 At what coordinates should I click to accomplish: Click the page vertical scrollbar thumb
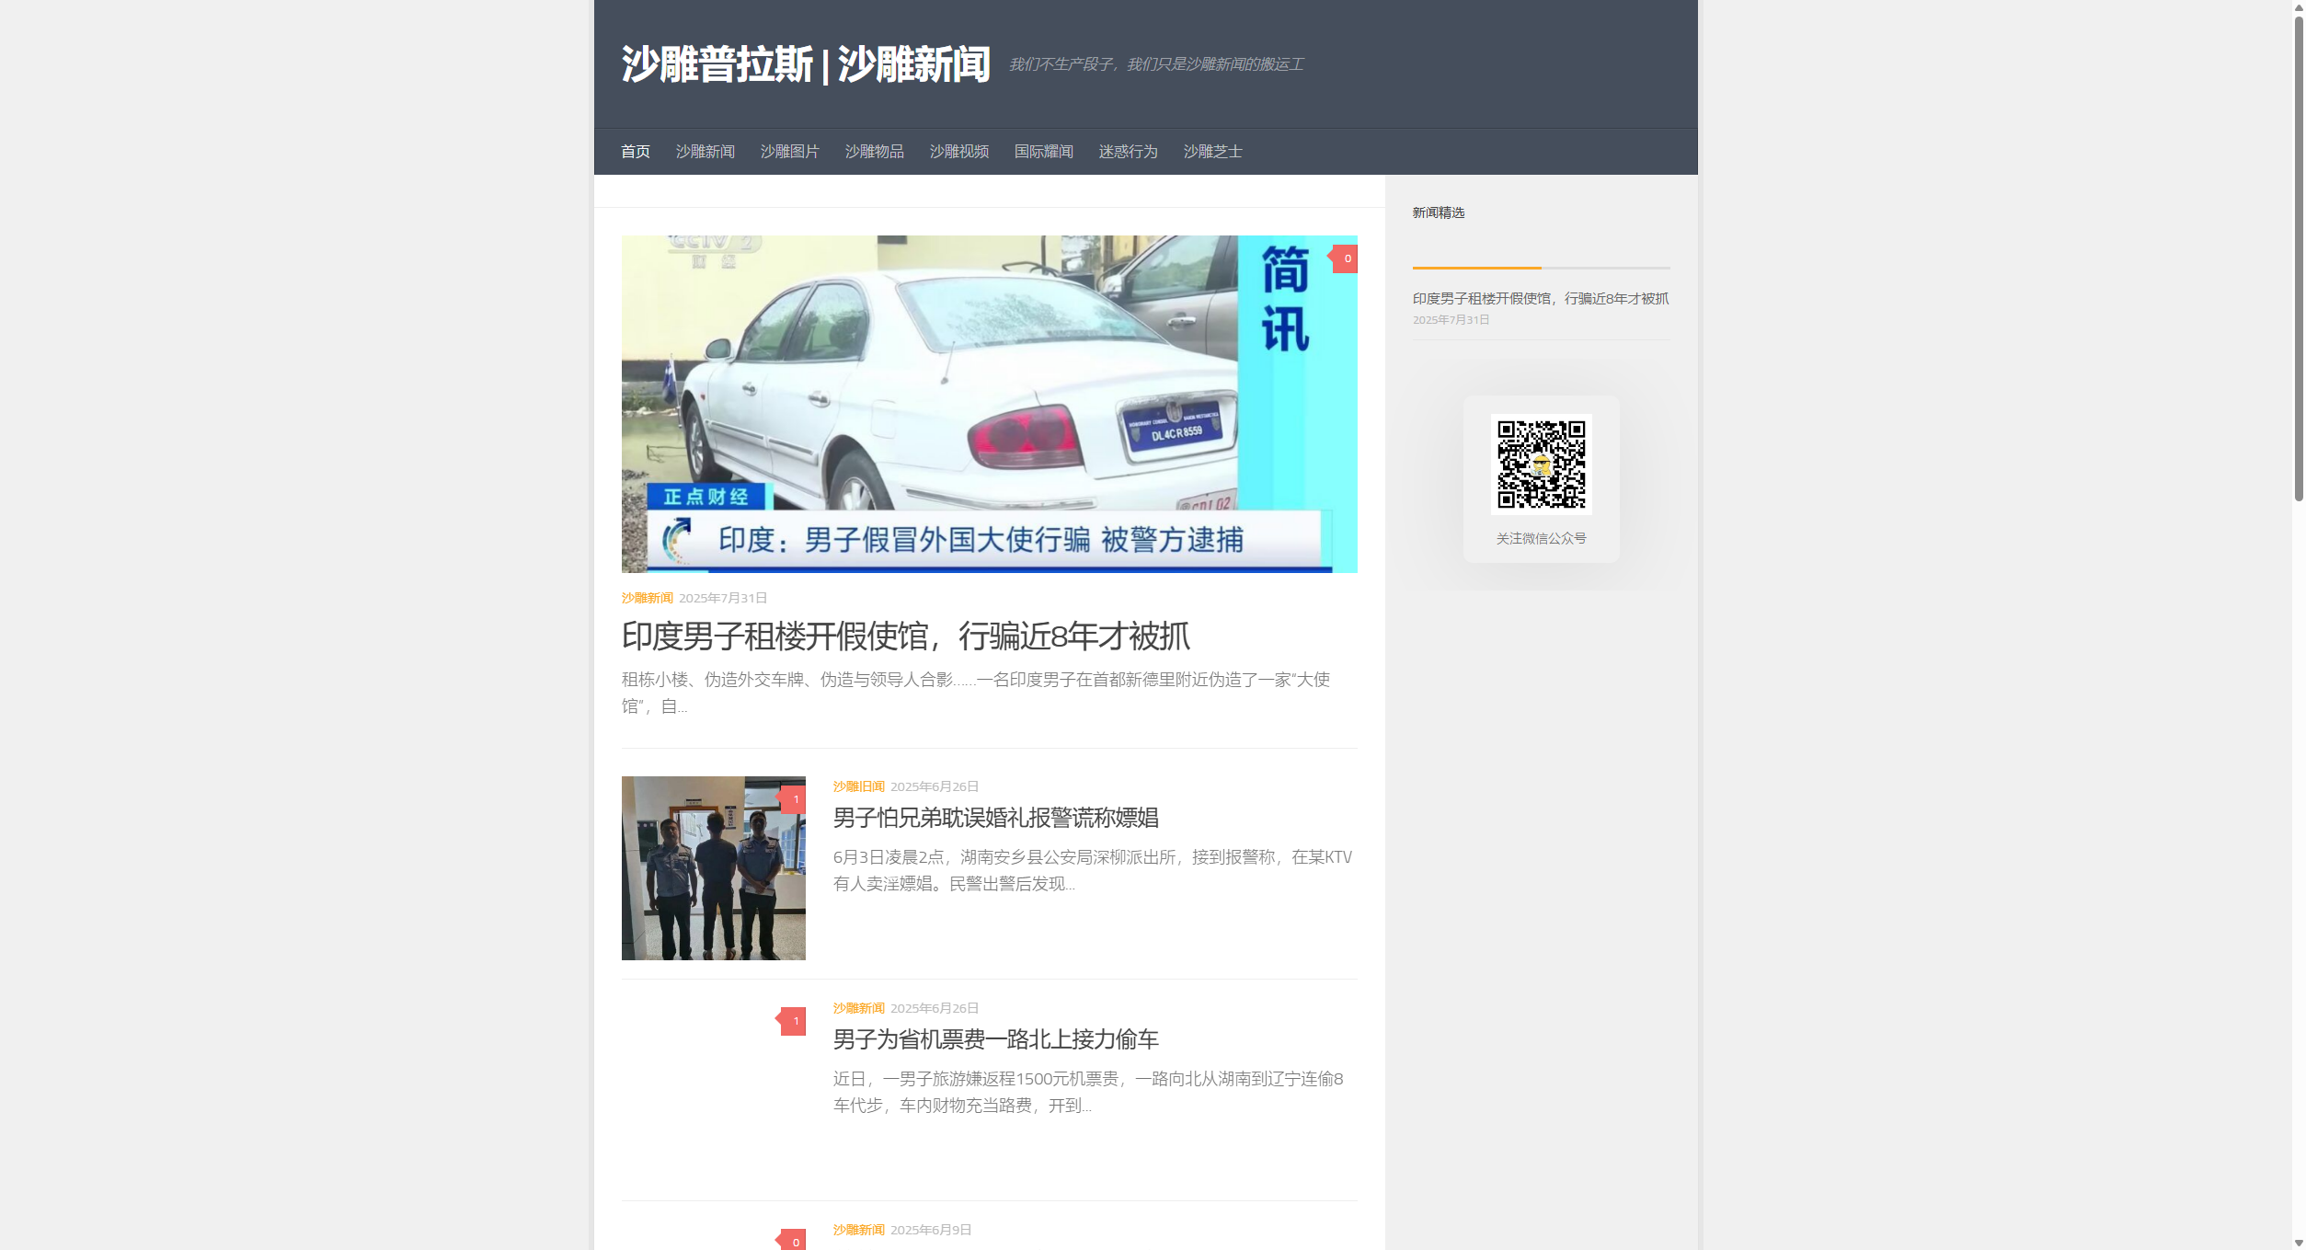point(2299,258)
